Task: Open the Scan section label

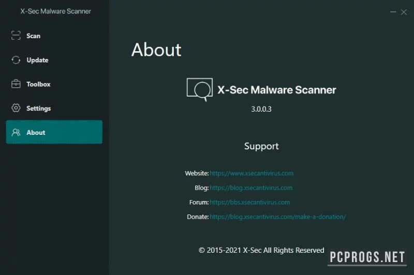Action: [33, 36]
